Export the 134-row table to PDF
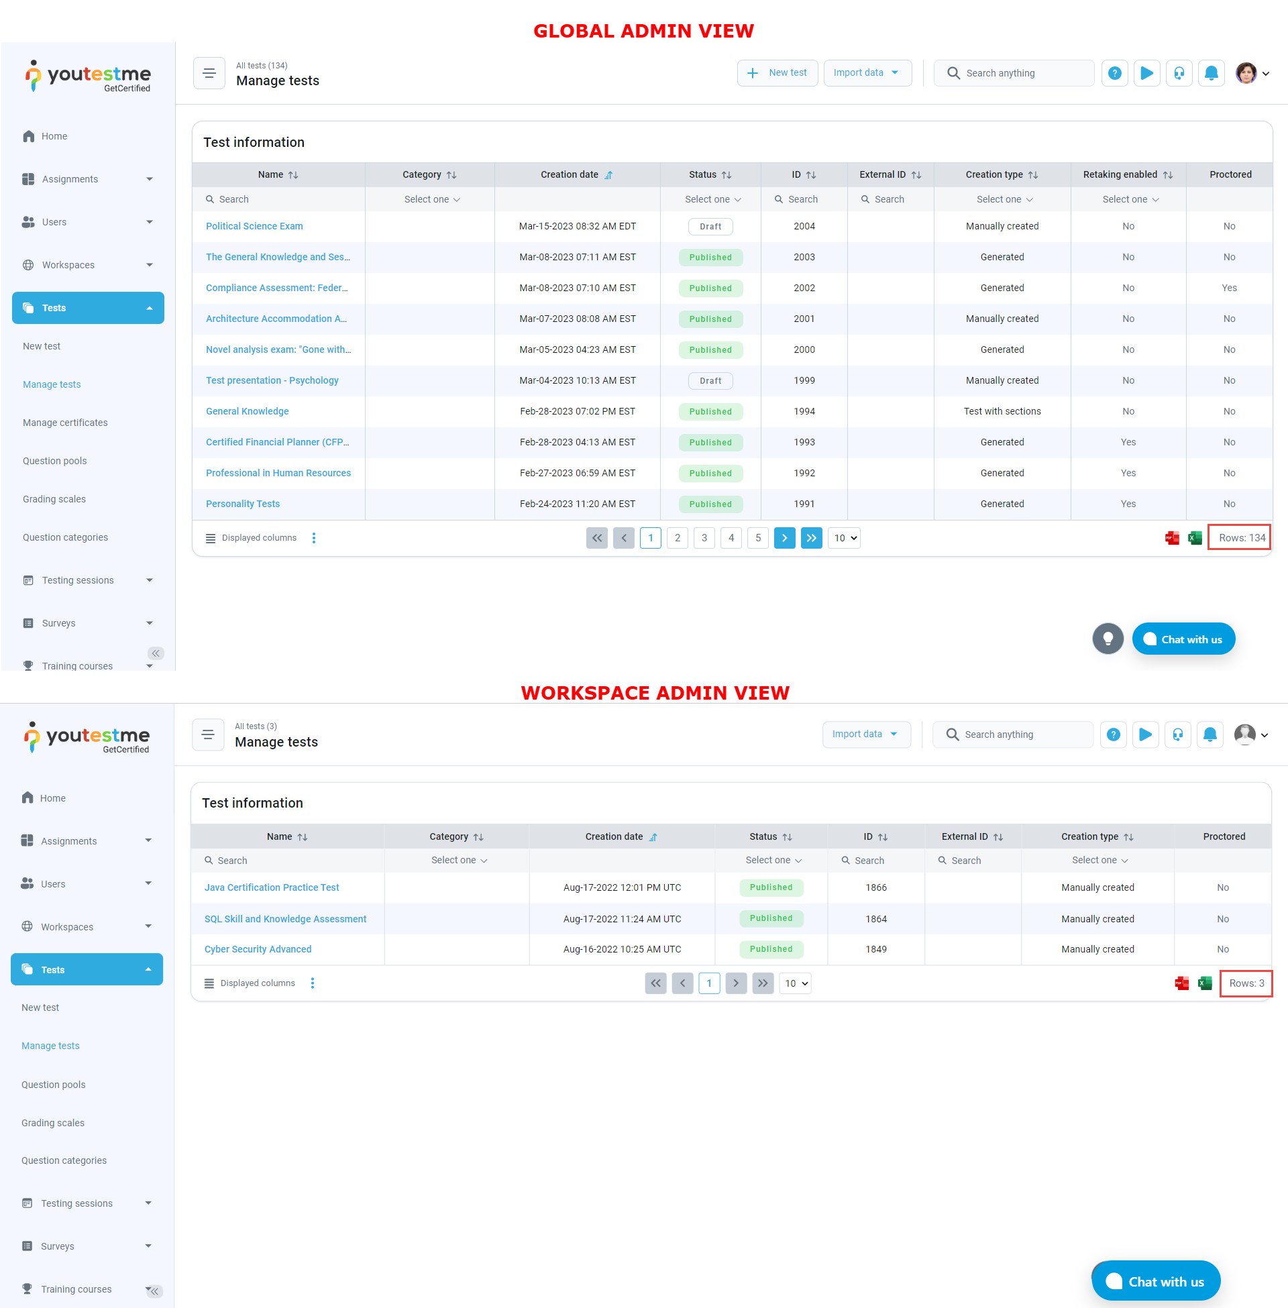The height and width of the screenshot is (1308, 1288). point(1172,538)
